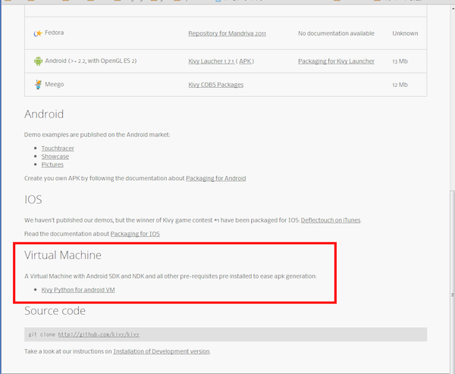Open the Showcase demo link

(x=55, y=157)
